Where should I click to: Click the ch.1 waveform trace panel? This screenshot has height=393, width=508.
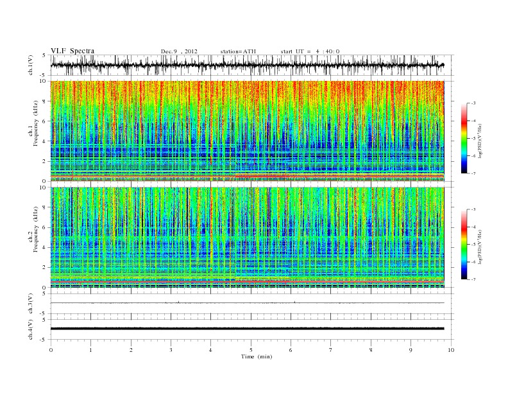(252, 65)
